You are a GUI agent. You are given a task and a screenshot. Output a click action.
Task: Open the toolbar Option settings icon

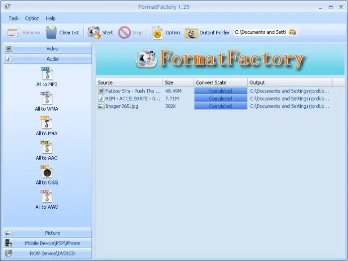[158, 33]
